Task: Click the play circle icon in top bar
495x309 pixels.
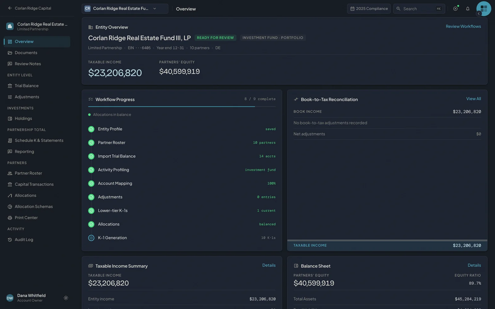Action: click(x=455, y=9)
